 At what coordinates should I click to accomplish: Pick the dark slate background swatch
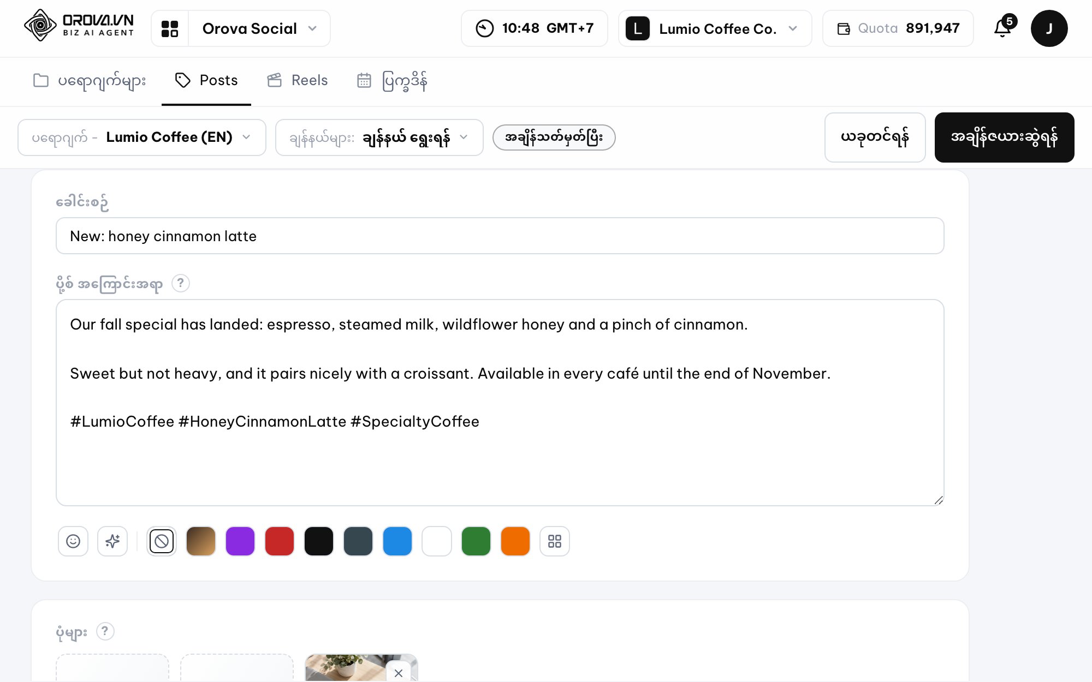pyautogui.click(x=358, y=541)
